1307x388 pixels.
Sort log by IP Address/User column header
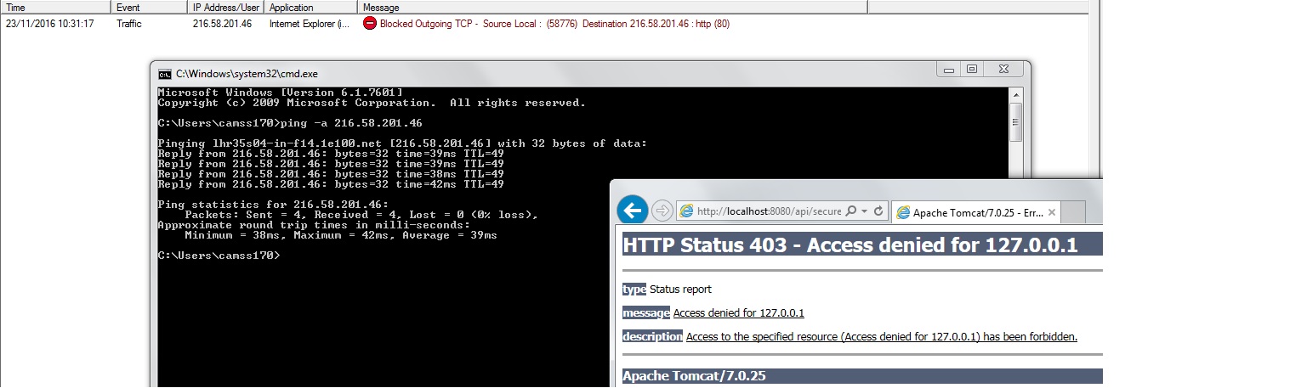click(225, 7)
